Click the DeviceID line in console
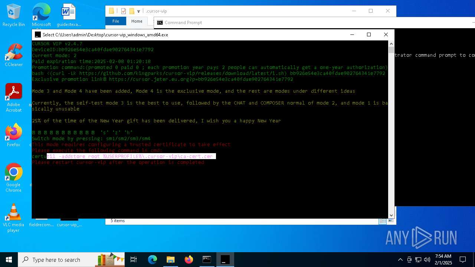Screen dimensions: 475x267 pyautogui.click(x=93, y=50)
